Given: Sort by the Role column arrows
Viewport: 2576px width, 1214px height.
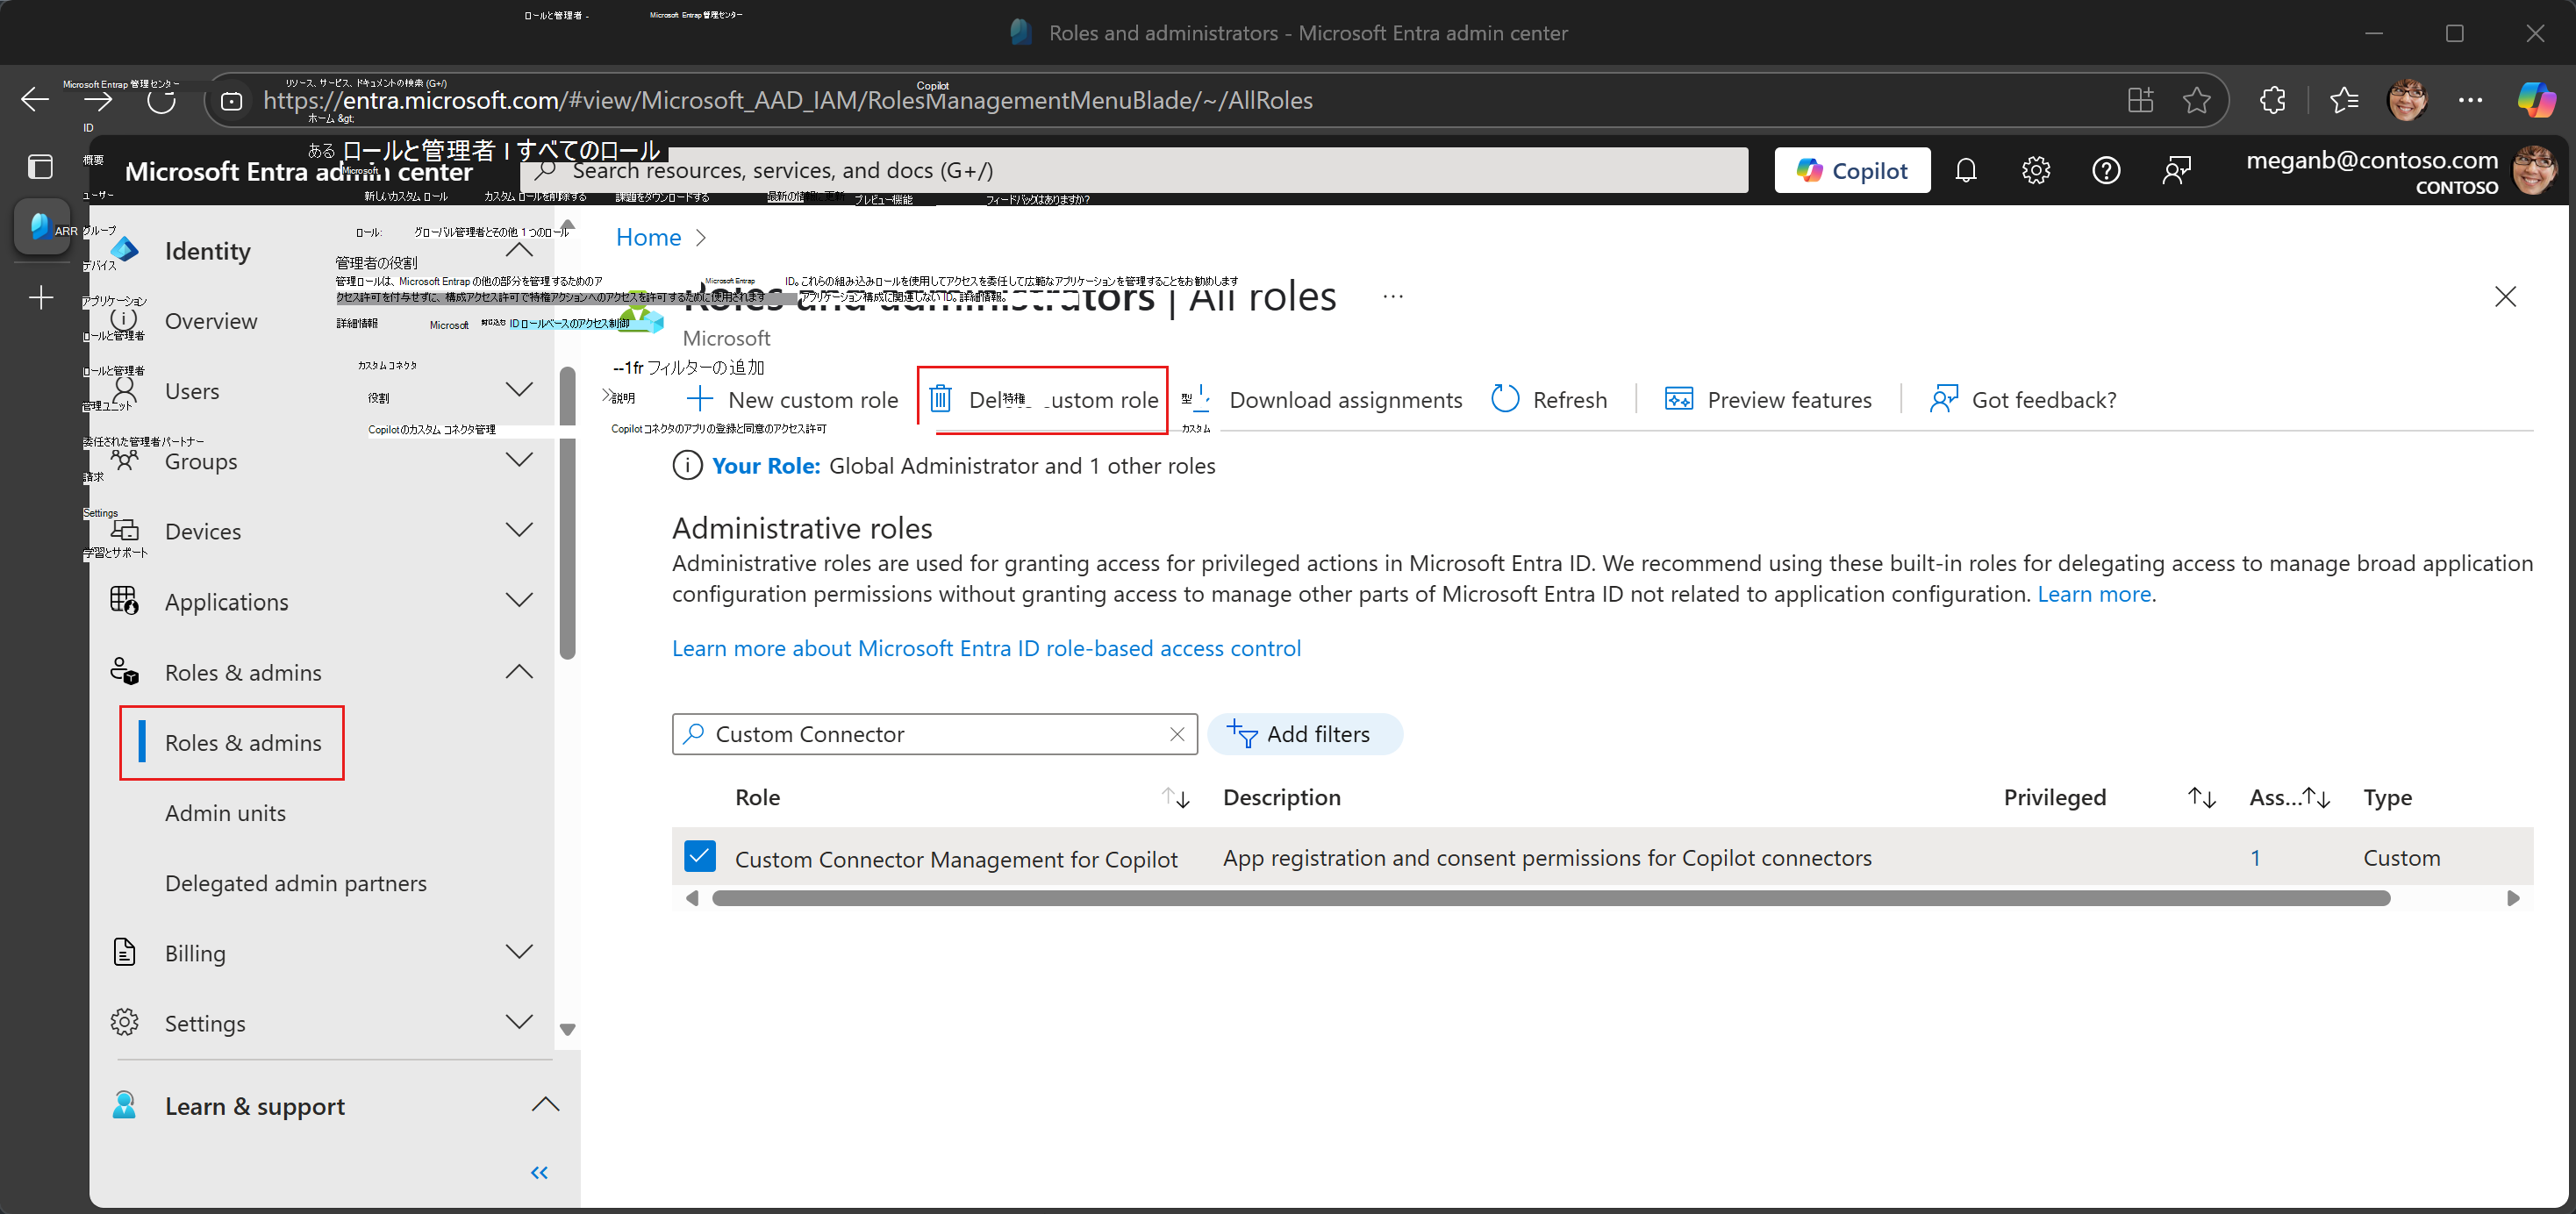Looking at the screenshot, I should (x=1175, y=798).
